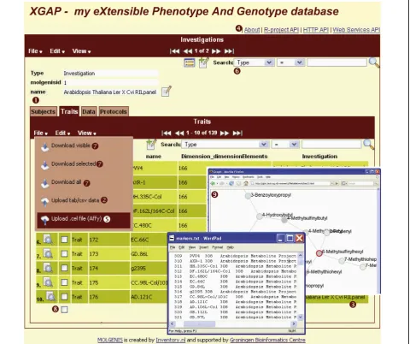The height and width of the screenshot is (344, 410).
Task: Click the Go arrow beside the Firefox URL bar
Action: (x=337, y=183)
